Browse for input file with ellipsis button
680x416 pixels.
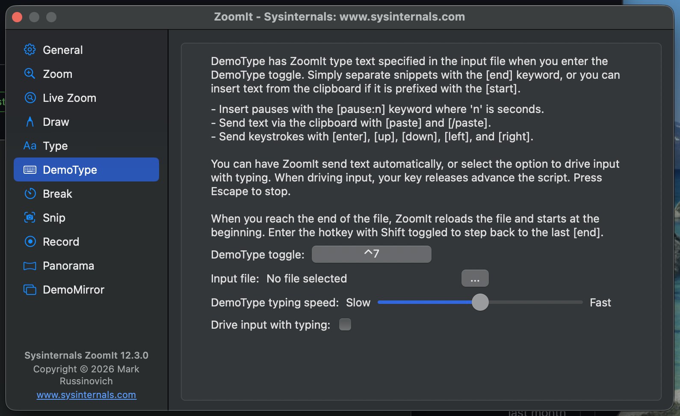(475, 278)
